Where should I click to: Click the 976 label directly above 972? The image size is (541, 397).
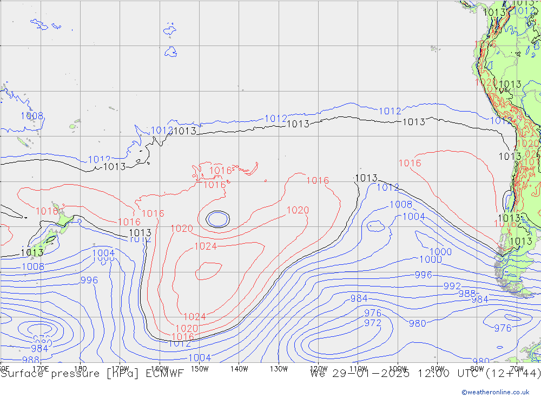[372, 313]
